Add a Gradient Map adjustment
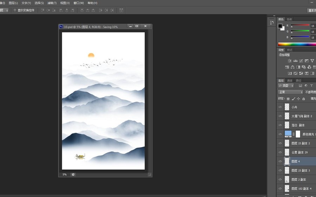 coord(312,73)
